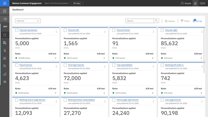Select the Booking search page banner checkbox
The image size is (208, 117).
17,100
